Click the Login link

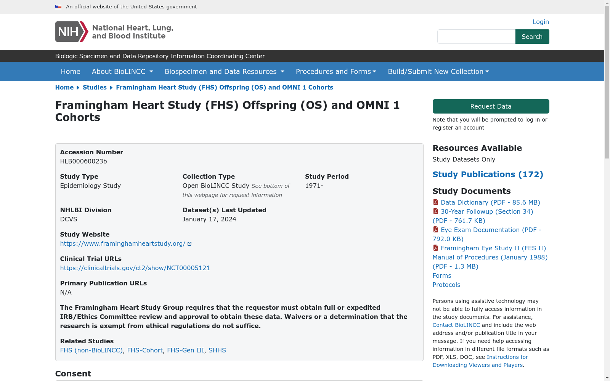541,22
